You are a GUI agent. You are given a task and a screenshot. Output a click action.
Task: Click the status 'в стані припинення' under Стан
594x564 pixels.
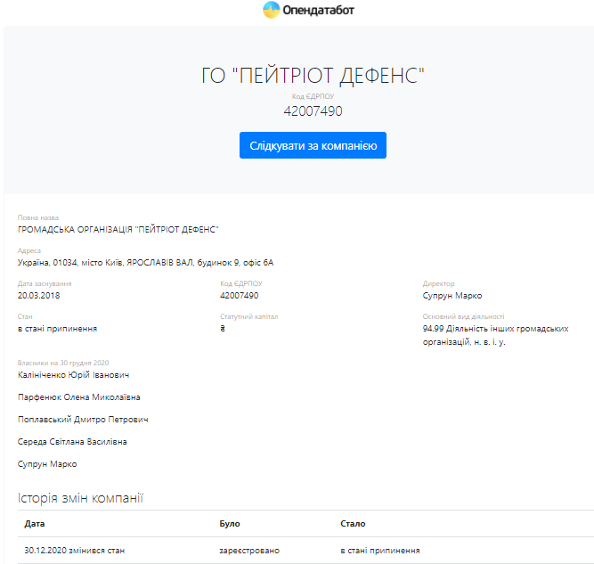(x=58, y=328)
